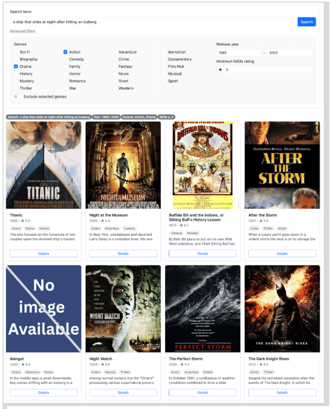The image size is (332, 409).
Task: Click the Genres: Action, Drama filter chip
Action: [139, 117]
